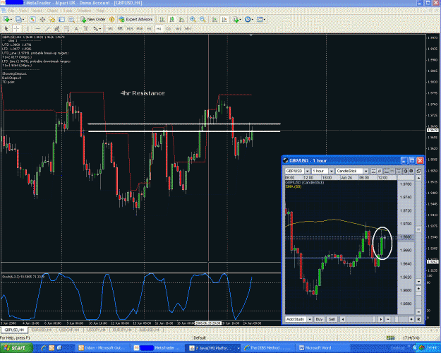Open the Periods clock dropdown icon
Screen dimensions: 441x353
pos(249,20)
